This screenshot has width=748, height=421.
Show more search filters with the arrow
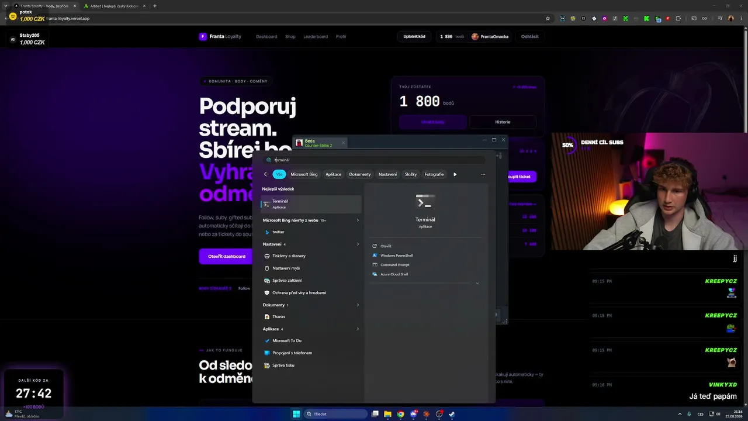pyautogui.click(x=455, y=174)
